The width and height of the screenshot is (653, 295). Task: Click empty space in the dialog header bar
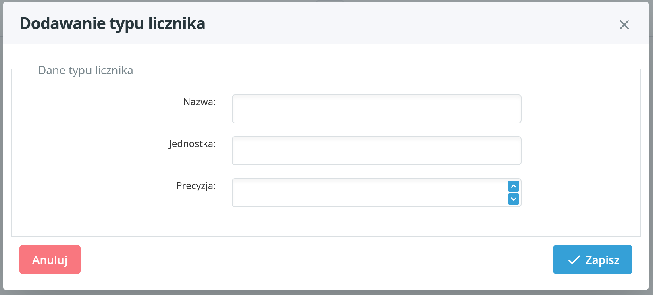pyautogui.click(x=403, y=23)
